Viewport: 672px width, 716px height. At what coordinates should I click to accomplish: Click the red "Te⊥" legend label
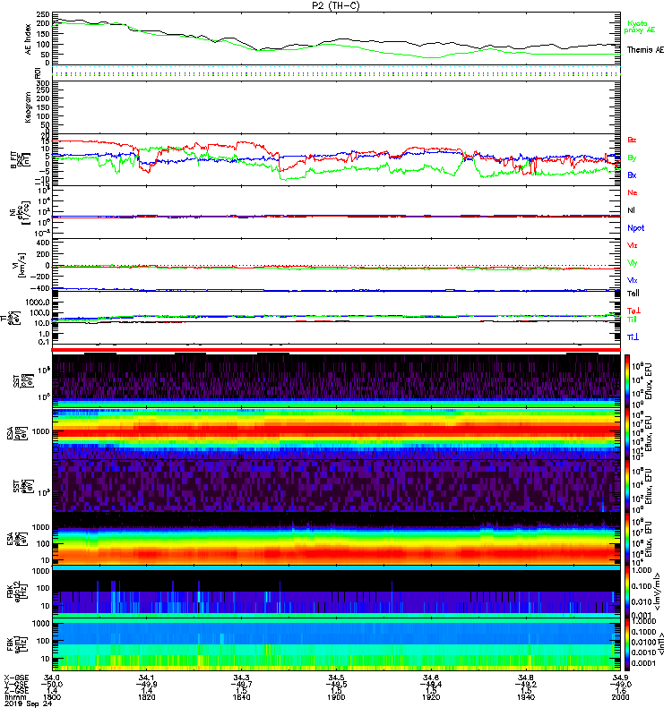pyautogui.click(x=633, y=311)
